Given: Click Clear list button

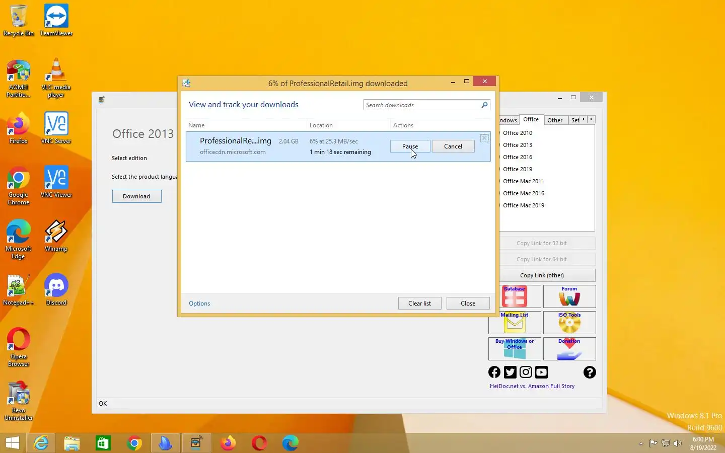Looking at the screenshot, I should click(419, 304).
